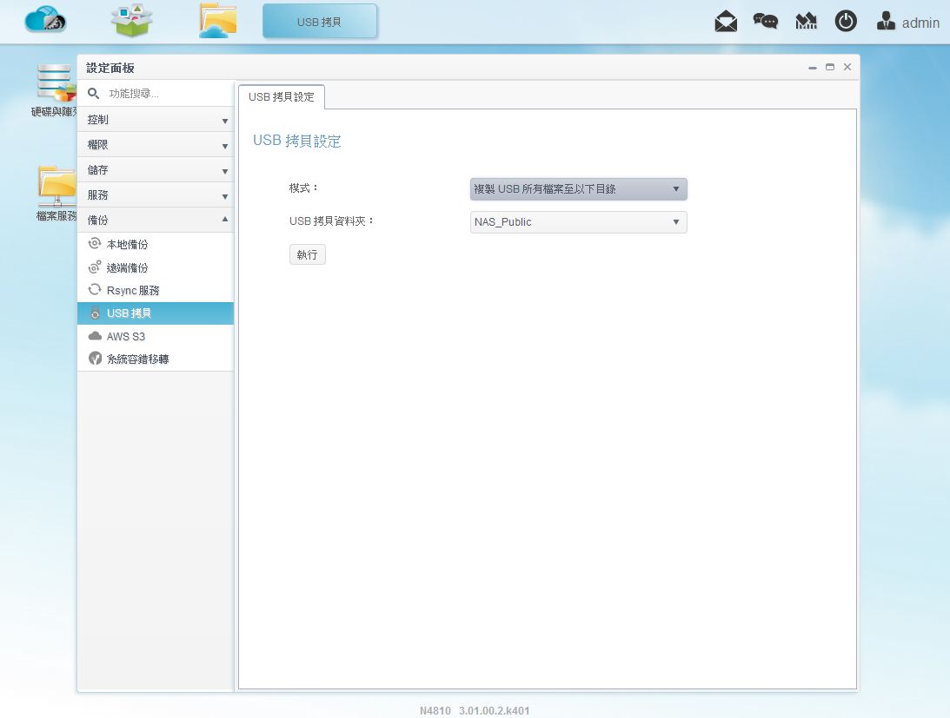This screenshot has width=950, height=718.
Task: Open the admin user menu
Action: [x=907, y=23]
